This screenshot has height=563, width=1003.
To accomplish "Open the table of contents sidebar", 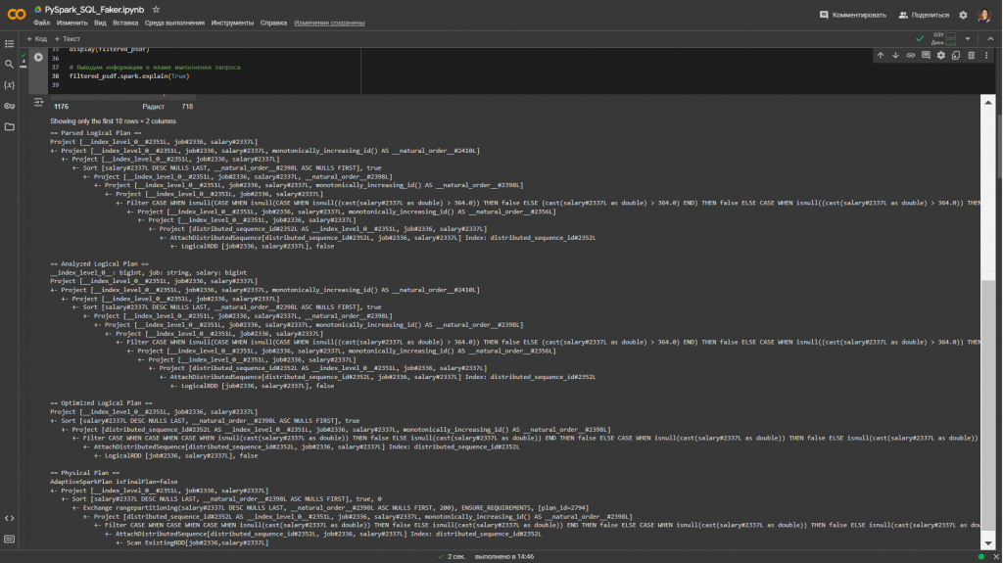I will 10,44.
